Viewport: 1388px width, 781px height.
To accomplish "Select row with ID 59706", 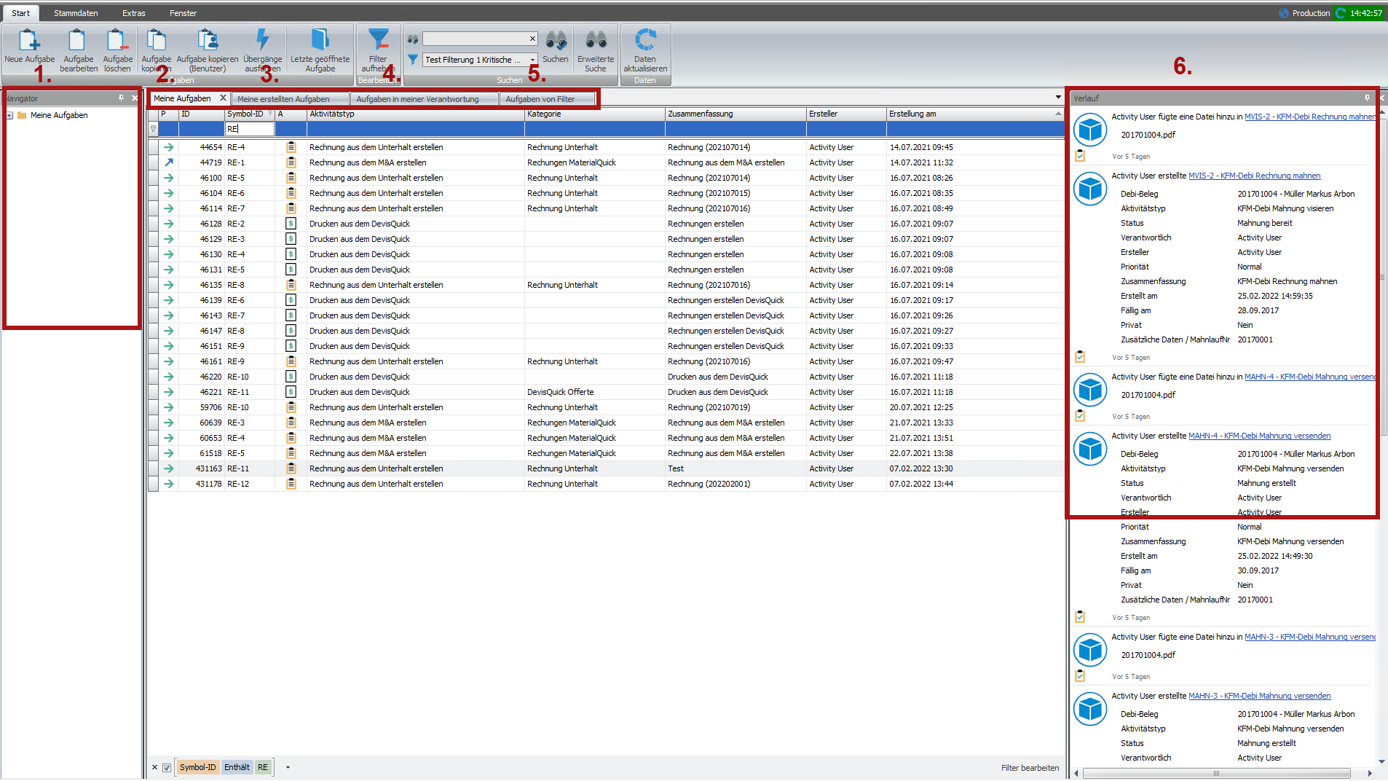I will (606, 407).
